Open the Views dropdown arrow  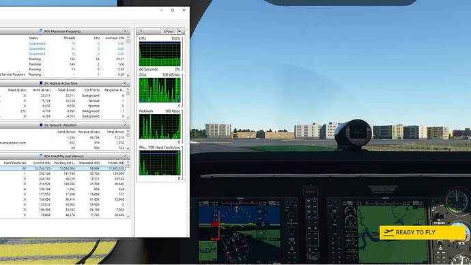coord(180,31)
